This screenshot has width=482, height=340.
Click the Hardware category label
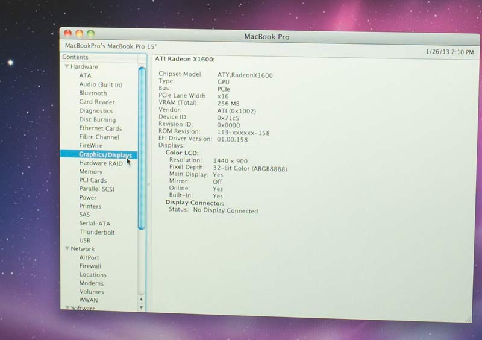click(84, 66)
